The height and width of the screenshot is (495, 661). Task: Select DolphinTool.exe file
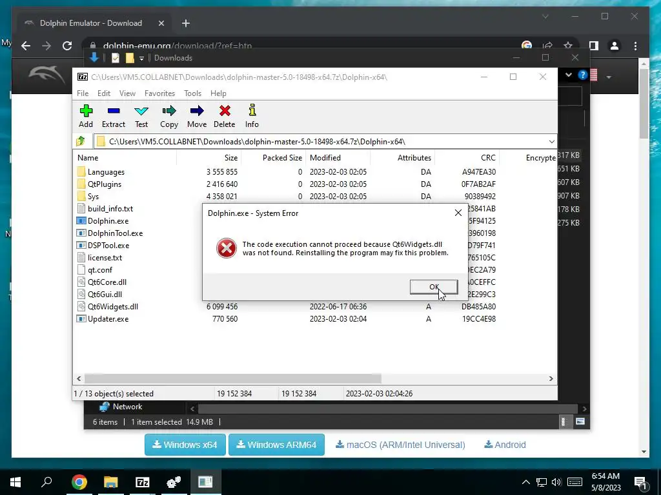click(115, 233)
